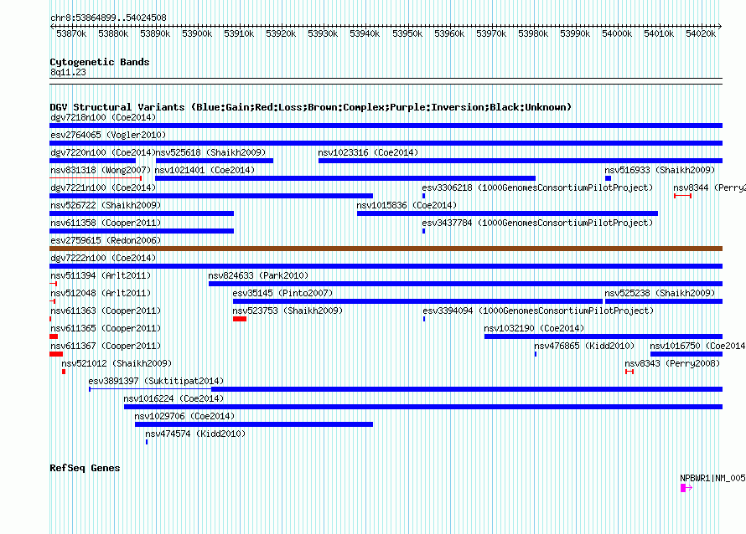This screenshot has height=534, width=746.
Task: Select the nsv1016224 (Coe2014) blue bar
Action: pos(423,407)
